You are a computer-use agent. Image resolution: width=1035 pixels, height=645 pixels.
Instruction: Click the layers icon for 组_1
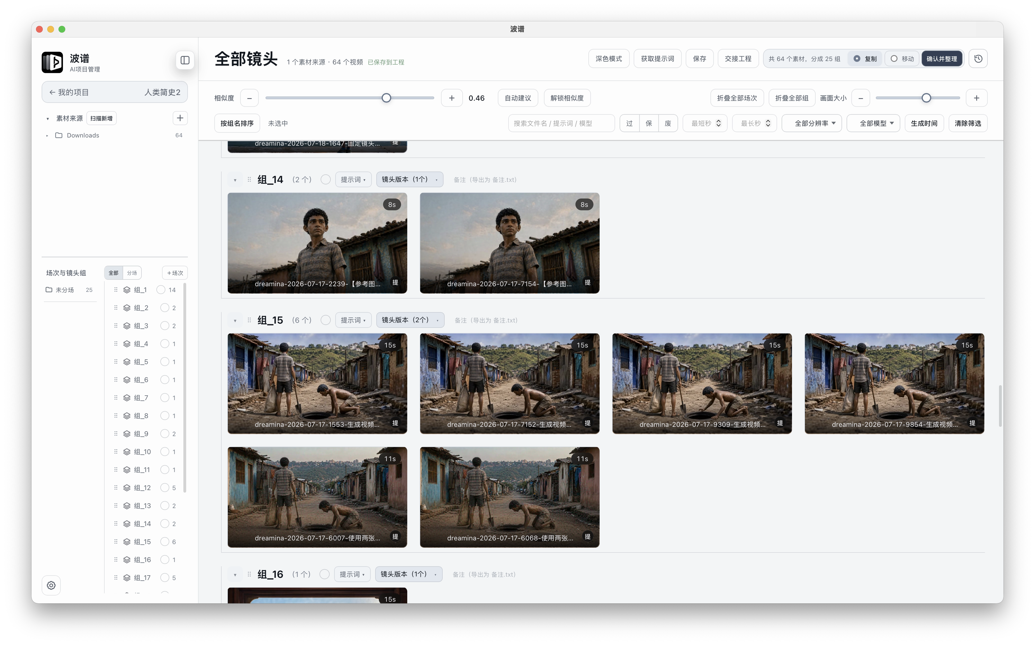coord(127,290)
